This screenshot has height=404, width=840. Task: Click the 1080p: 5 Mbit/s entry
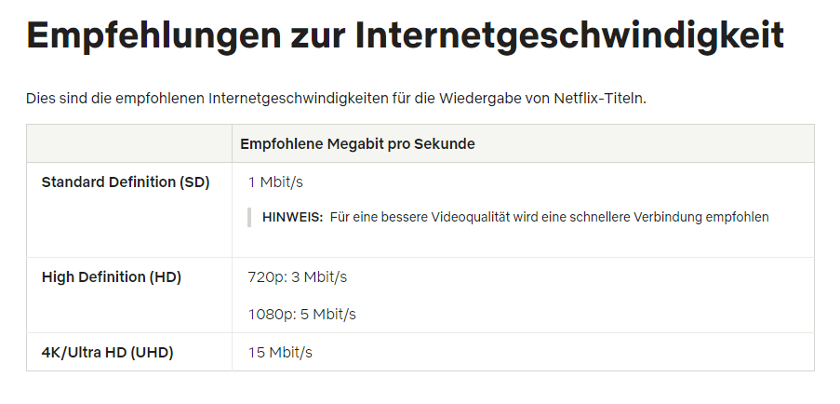tap(301, 314)
